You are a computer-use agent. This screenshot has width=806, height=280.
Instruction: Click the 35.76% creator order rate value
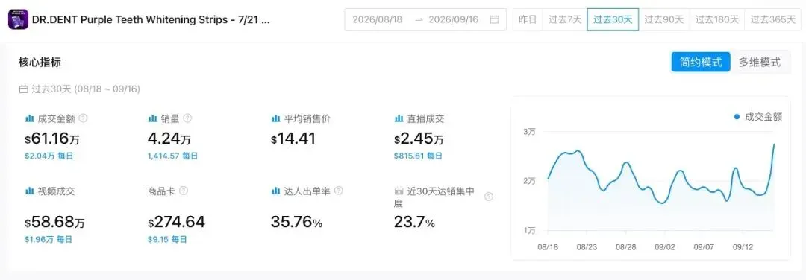pos(296,222)
